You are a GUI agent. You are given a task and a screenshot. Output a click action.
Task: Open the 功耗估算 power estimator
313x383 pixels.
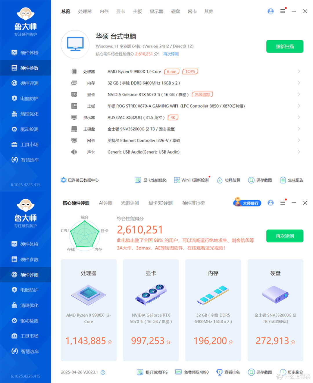point(229,180)
